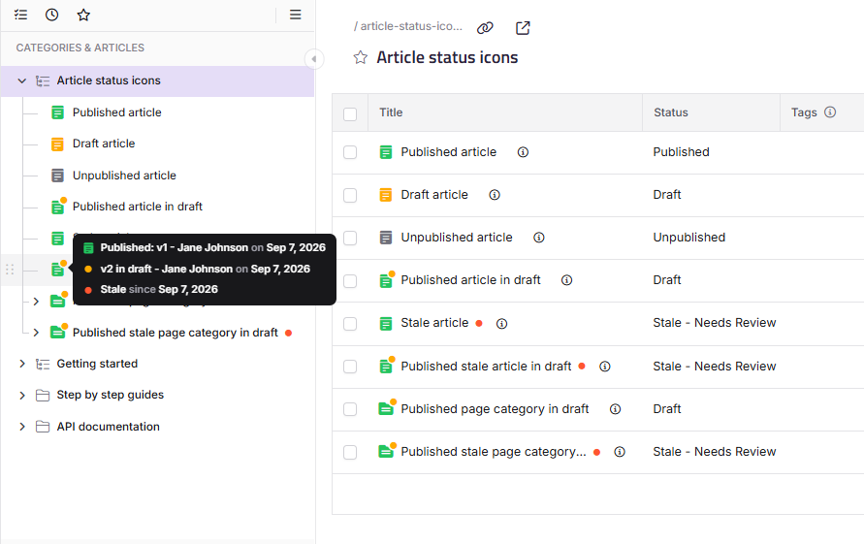Click the green Published article icon in table
The height and width of the screenshot is (544, 864).
[x=386, y=152]
